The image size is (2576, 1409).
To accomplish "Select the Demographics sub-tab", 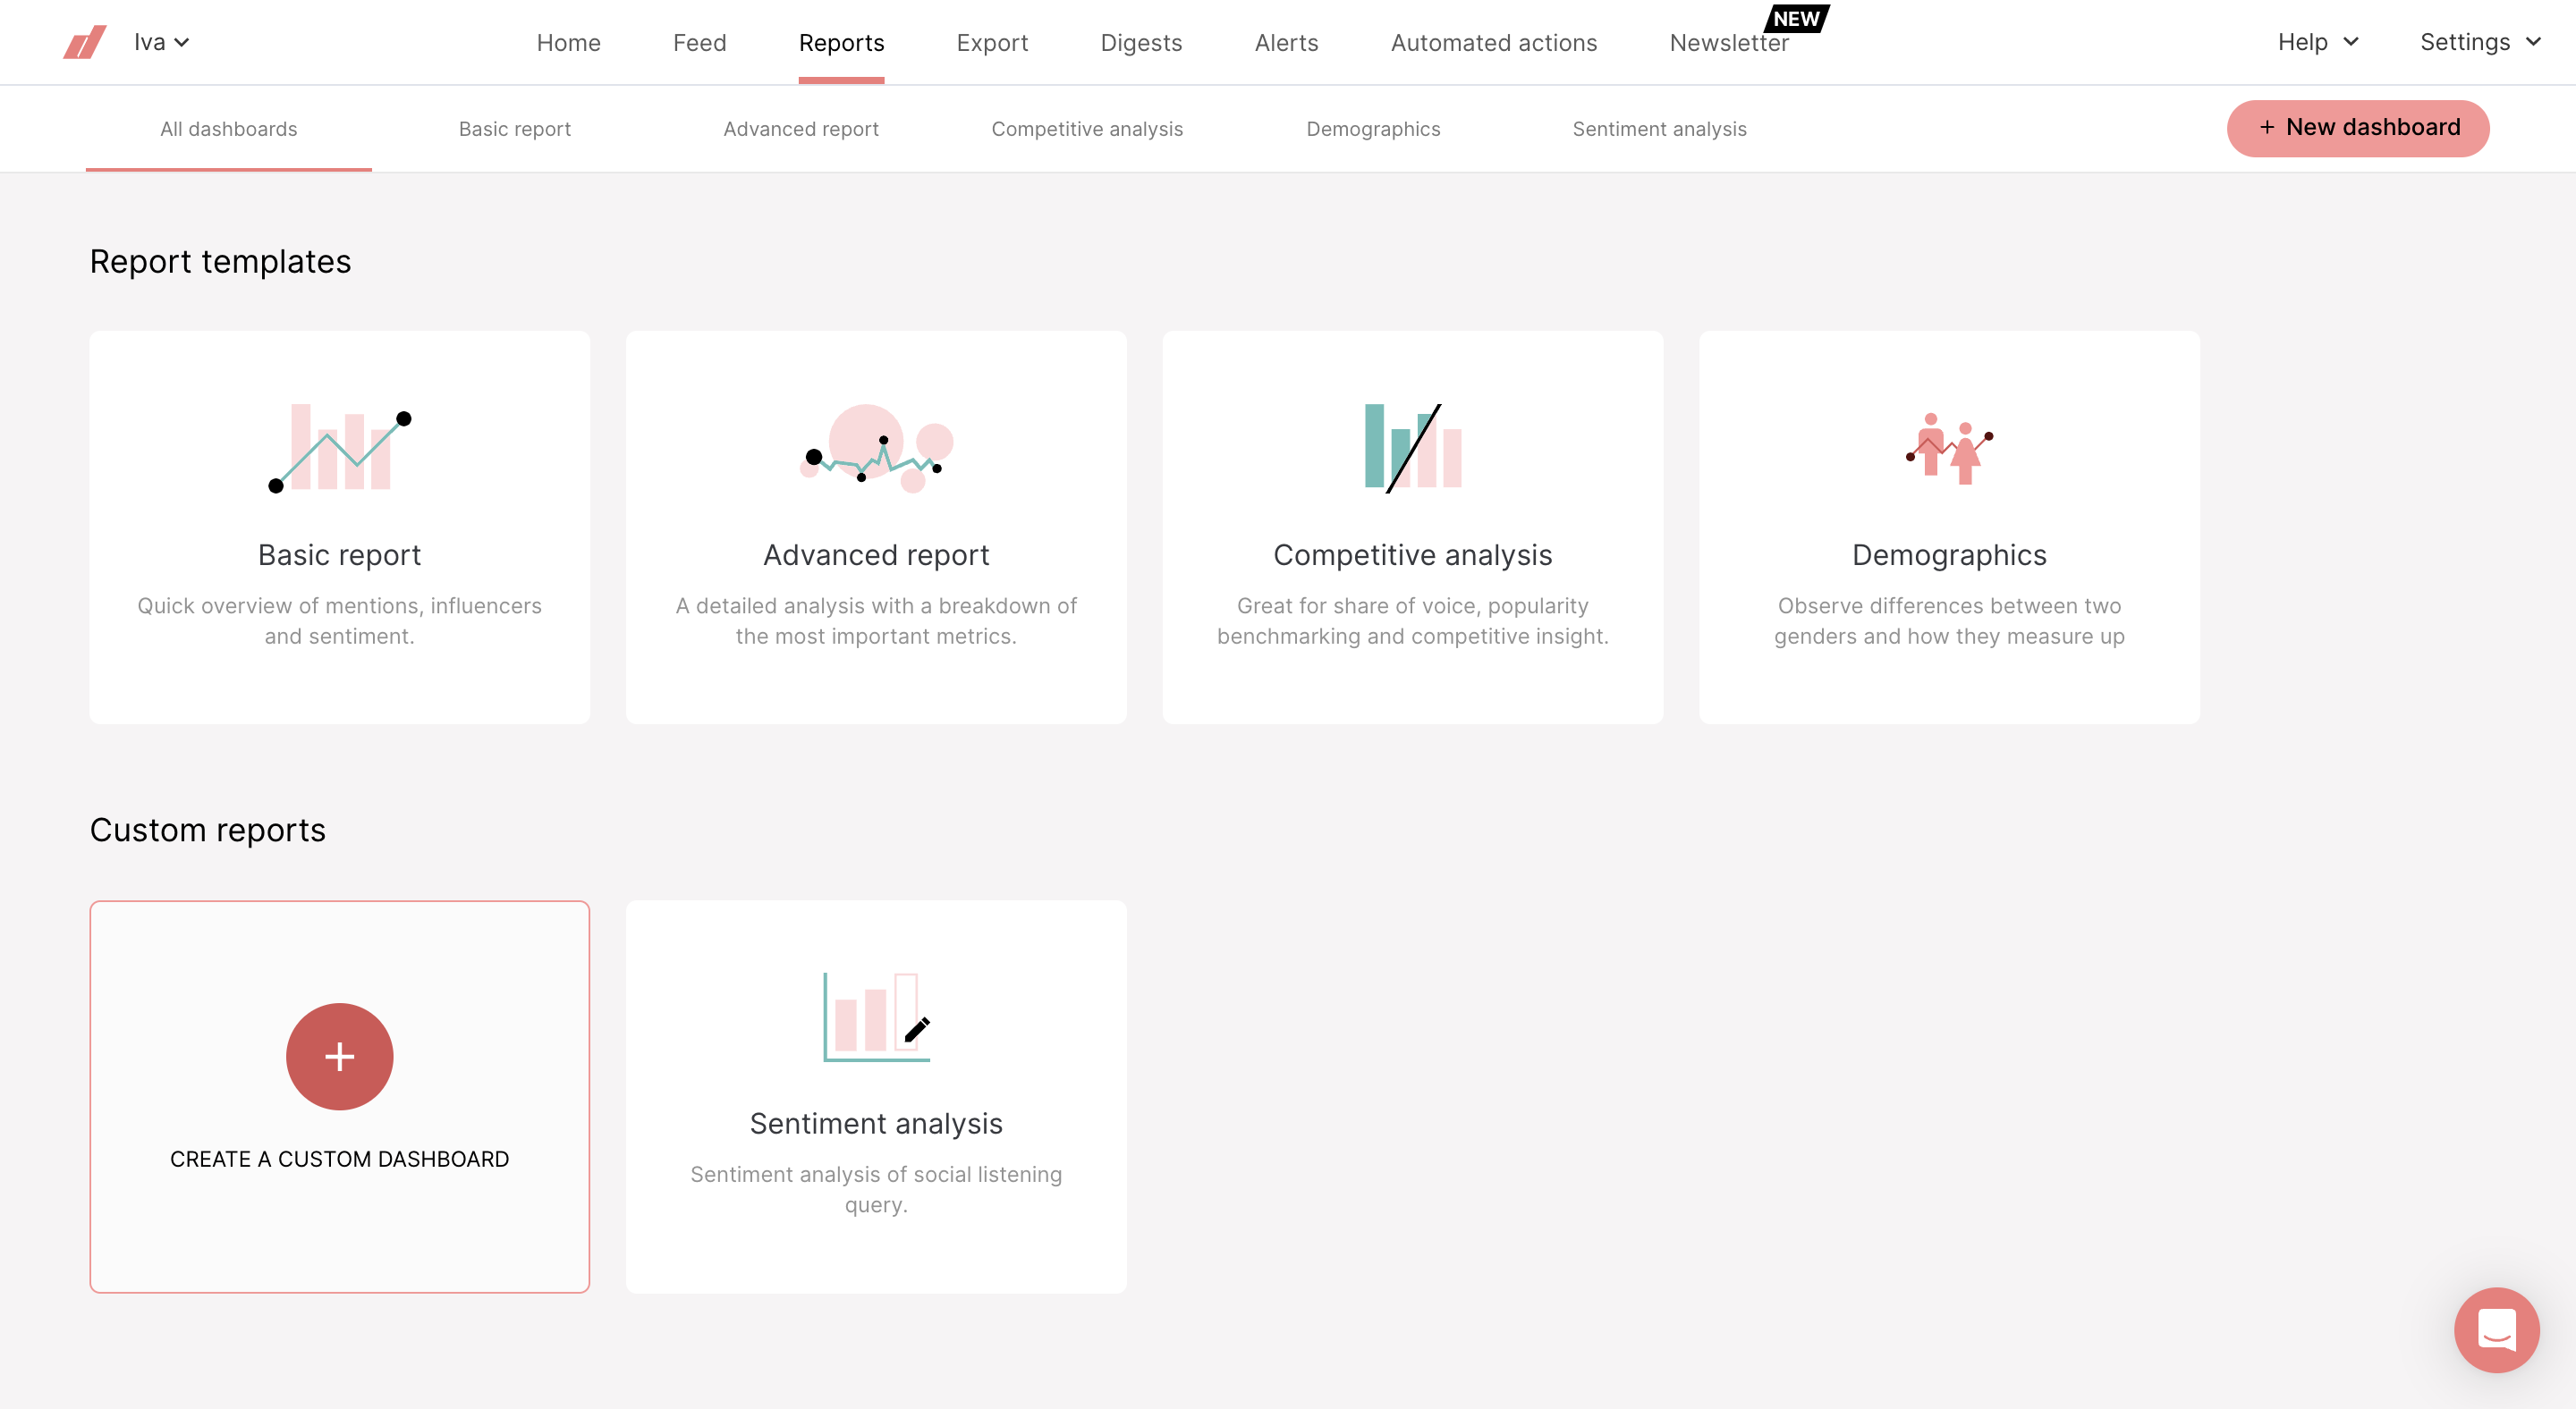I will (1373, 129).
